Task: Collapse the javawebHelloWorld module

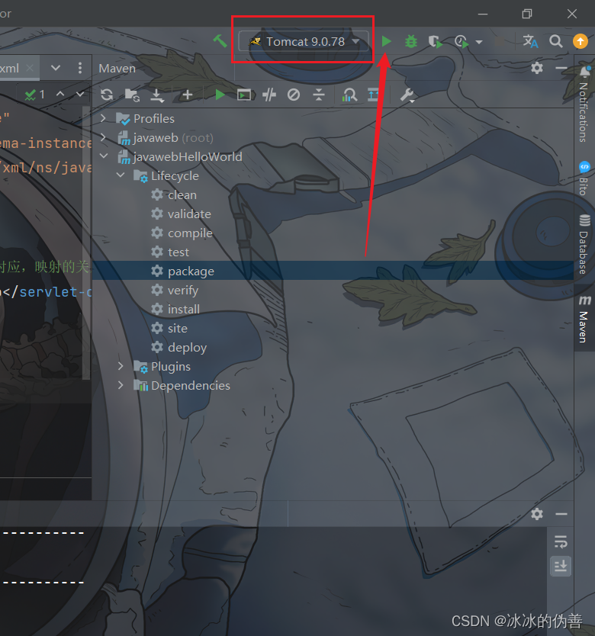Action: 104,156
